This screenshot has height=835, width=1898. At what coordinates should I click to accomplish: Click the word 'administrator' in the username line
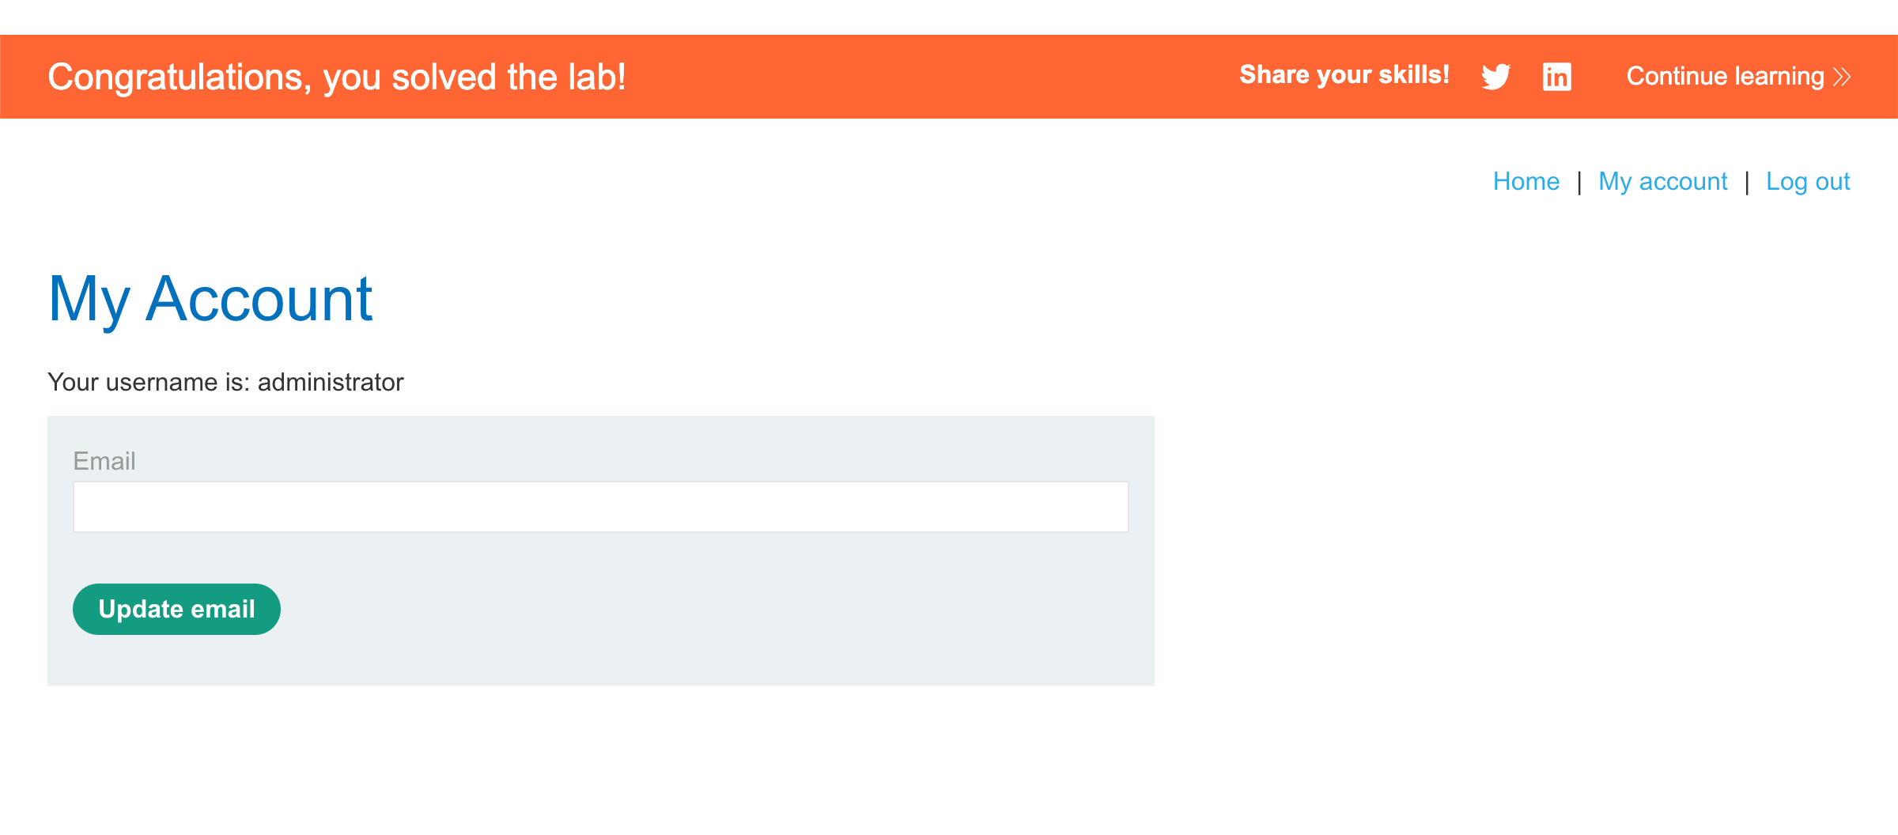click(331, 383)
